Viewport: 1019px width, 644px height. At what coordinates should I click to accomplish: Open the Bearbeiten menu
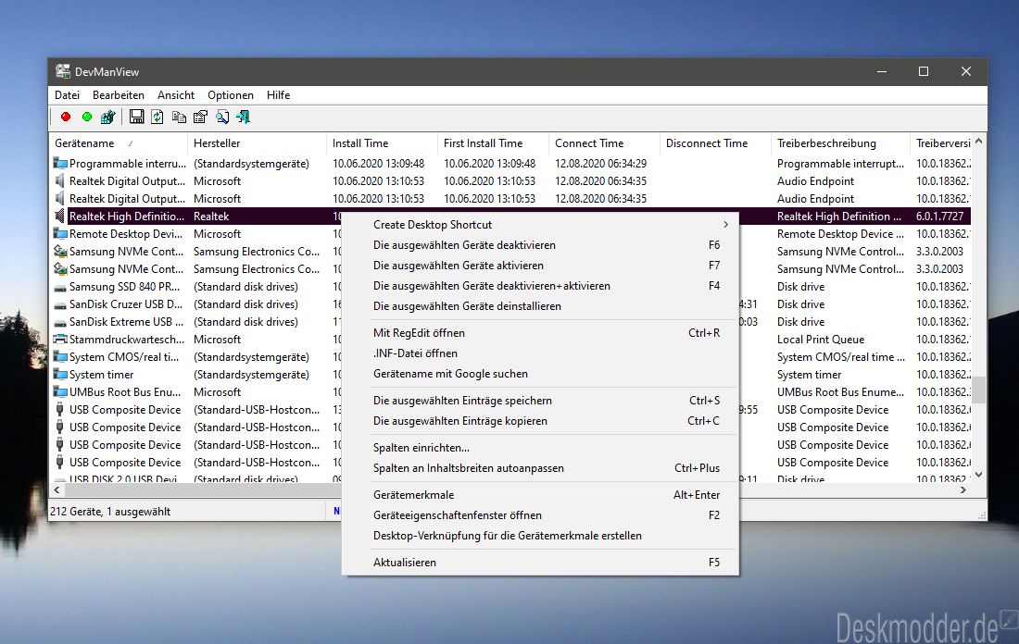click(x=119, y=94)
